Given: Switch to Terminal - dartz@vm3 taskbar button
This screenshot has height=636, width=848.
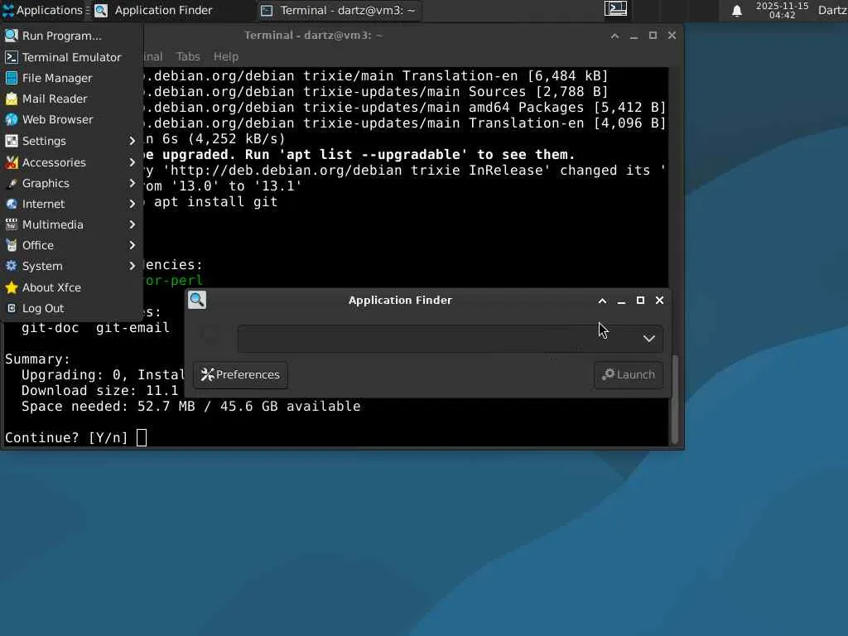Looking at the screenshot, I should pyautogui.click(x=339, y=10).
